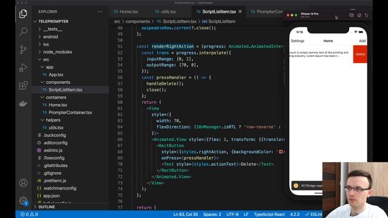Click TypeScript React language mode

click(269, 214)
